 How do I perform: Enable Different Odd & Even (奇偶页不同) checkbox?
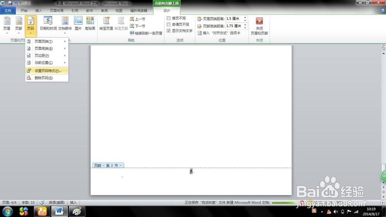pyautogui.click(x=169, y=24)
